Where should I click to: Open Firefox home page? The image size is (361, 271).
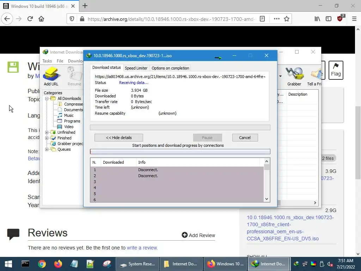tap(41, 19)
